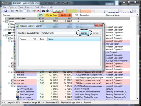Collapse the taskeng.exe tree node

point(12,86)
